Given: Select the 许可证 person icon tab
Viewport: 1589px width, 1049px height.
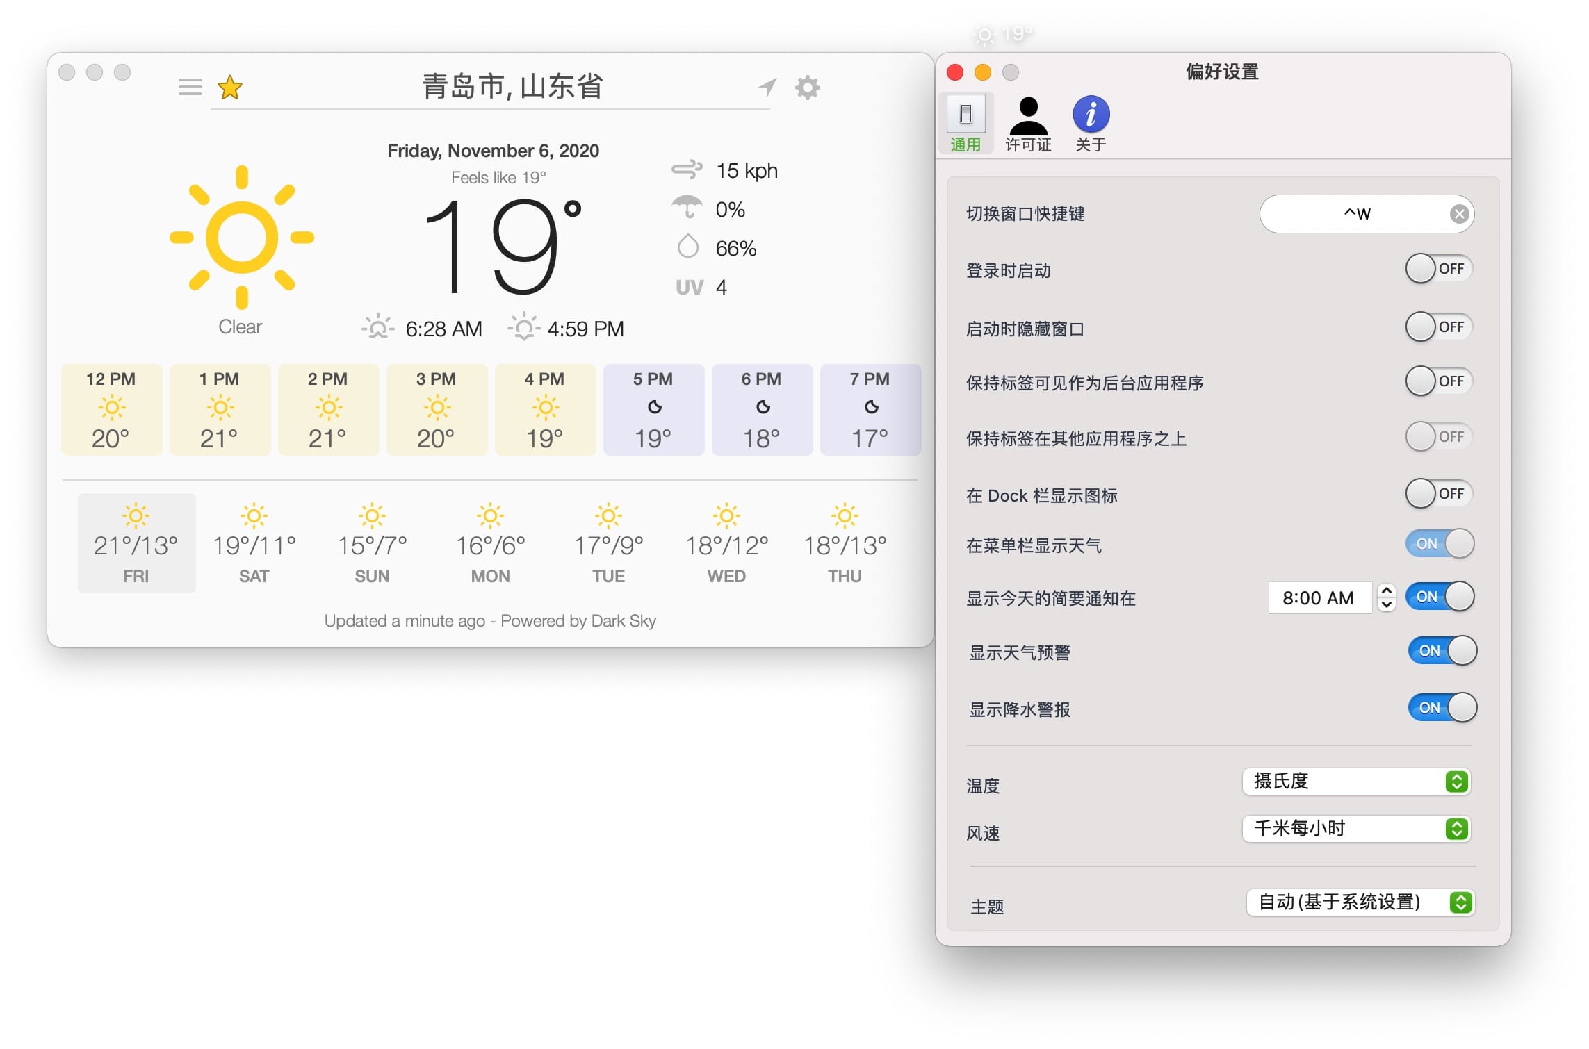Looking at the screenshot, I should (x=1028, y=124).
